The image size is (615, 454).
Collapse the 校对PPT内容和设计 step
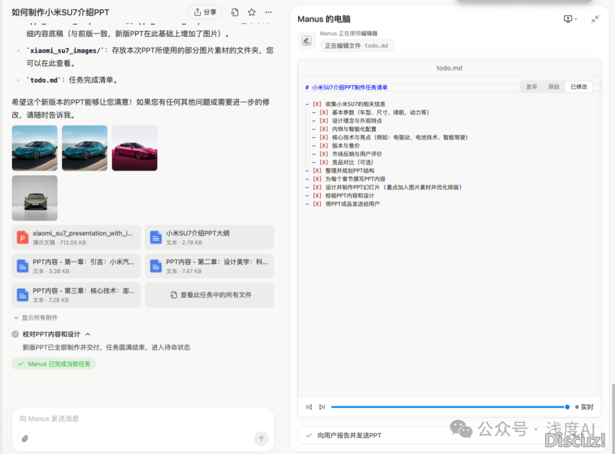pyautogui.click(x=88, y=335)
